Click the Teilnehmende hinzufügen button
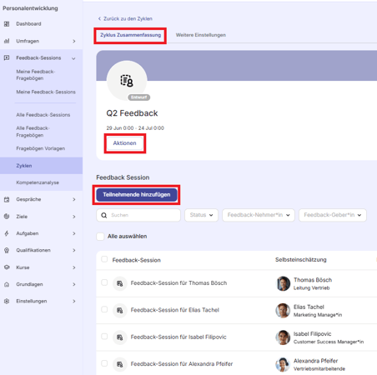 pyautogui.click(x=137, y=195)
